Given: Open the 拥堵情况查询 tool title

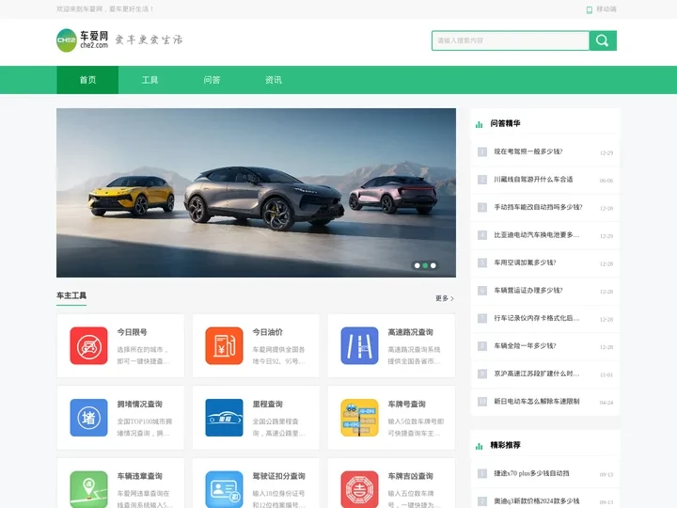Looking at the screenshot, I should click(139, 404).
